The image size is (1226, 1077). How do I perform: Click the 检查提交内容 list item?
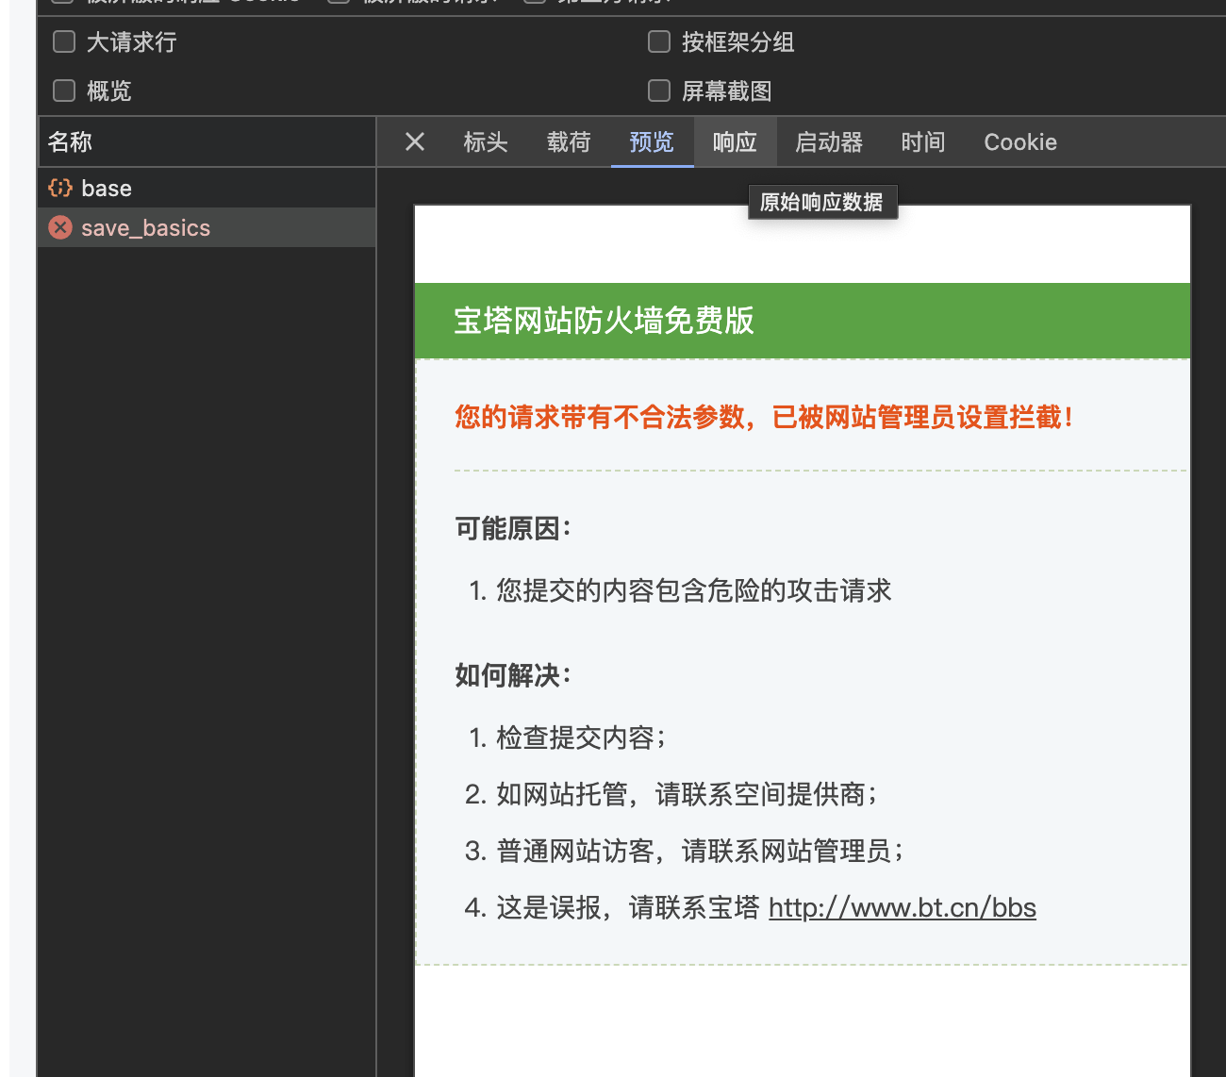[581, 737]
